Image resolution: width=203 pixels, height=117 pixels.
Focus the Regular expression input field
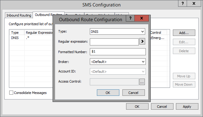pyautogui.click(x=114, y=42)
